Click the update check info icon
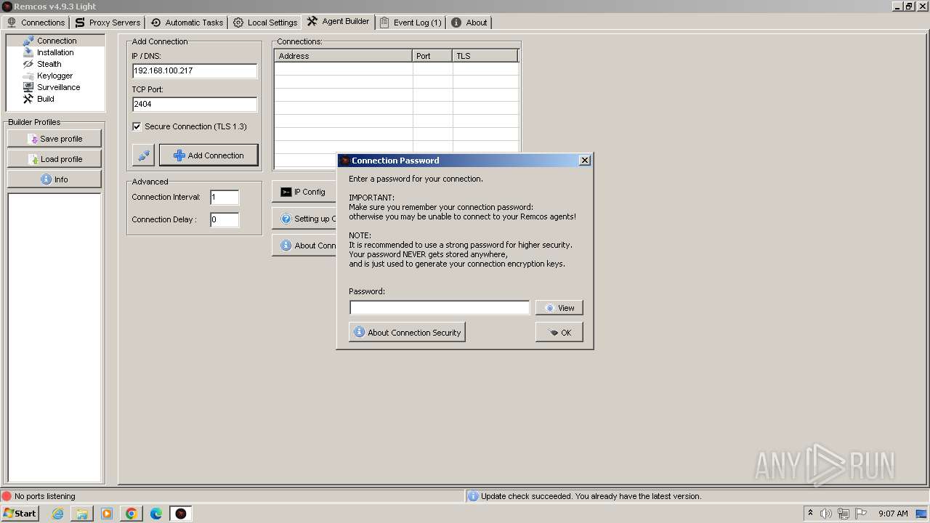This screenshot has width=930, height=523. pos(473,496)
